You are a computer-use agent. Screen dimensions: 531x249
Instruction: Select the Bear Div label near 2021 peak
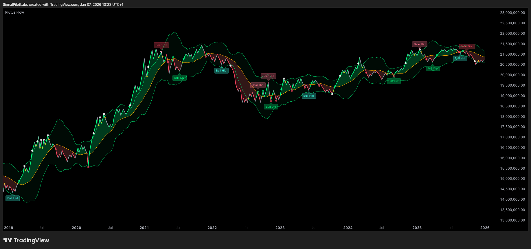coord(161,45)
